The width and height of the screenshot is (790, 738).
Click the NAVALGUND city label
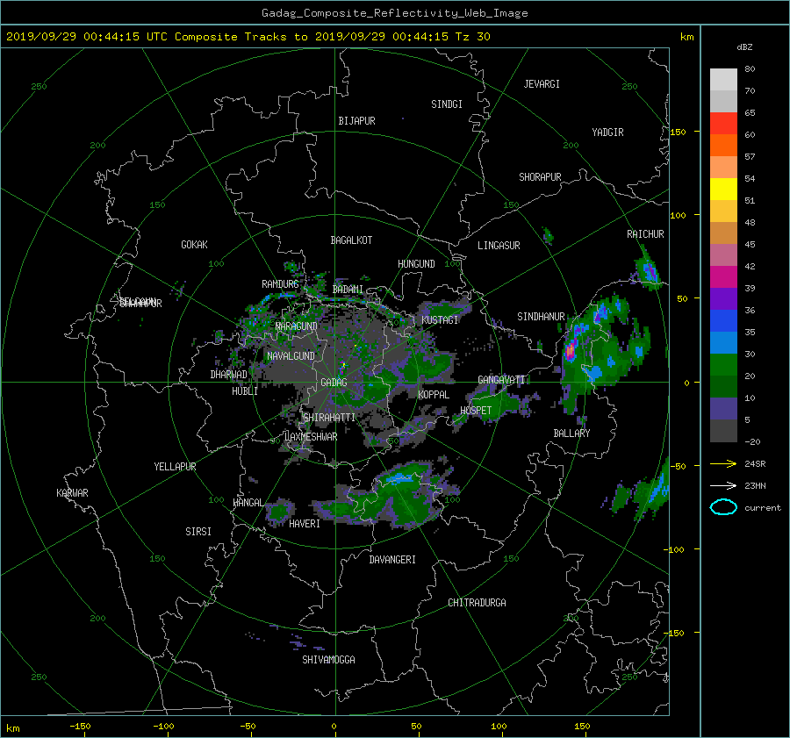291,356
